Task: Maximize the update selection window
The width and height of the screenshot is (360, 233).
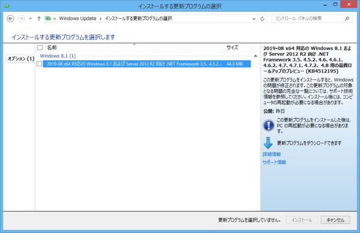Action: pyautogui.click(x=335, y=5)
